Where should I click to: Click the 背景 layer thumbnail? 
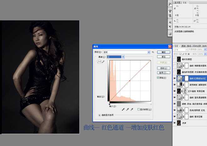click(179, 123)
